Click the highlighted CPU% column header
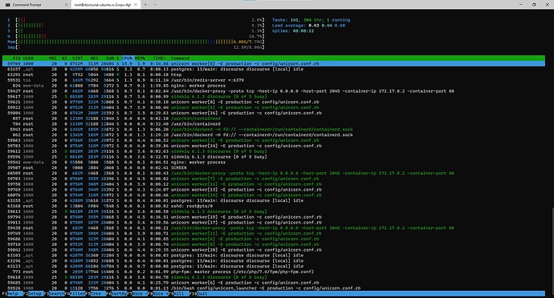Viewport: 554px width, 298px height. point(127,58)
